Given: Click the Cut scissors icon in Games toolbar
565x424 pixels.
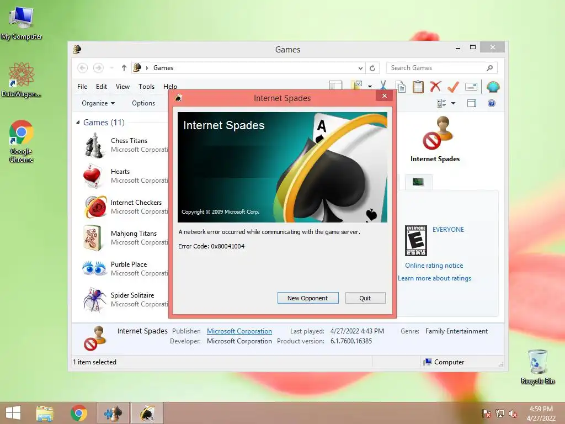Looking at the screenshot, I should 383,87.
